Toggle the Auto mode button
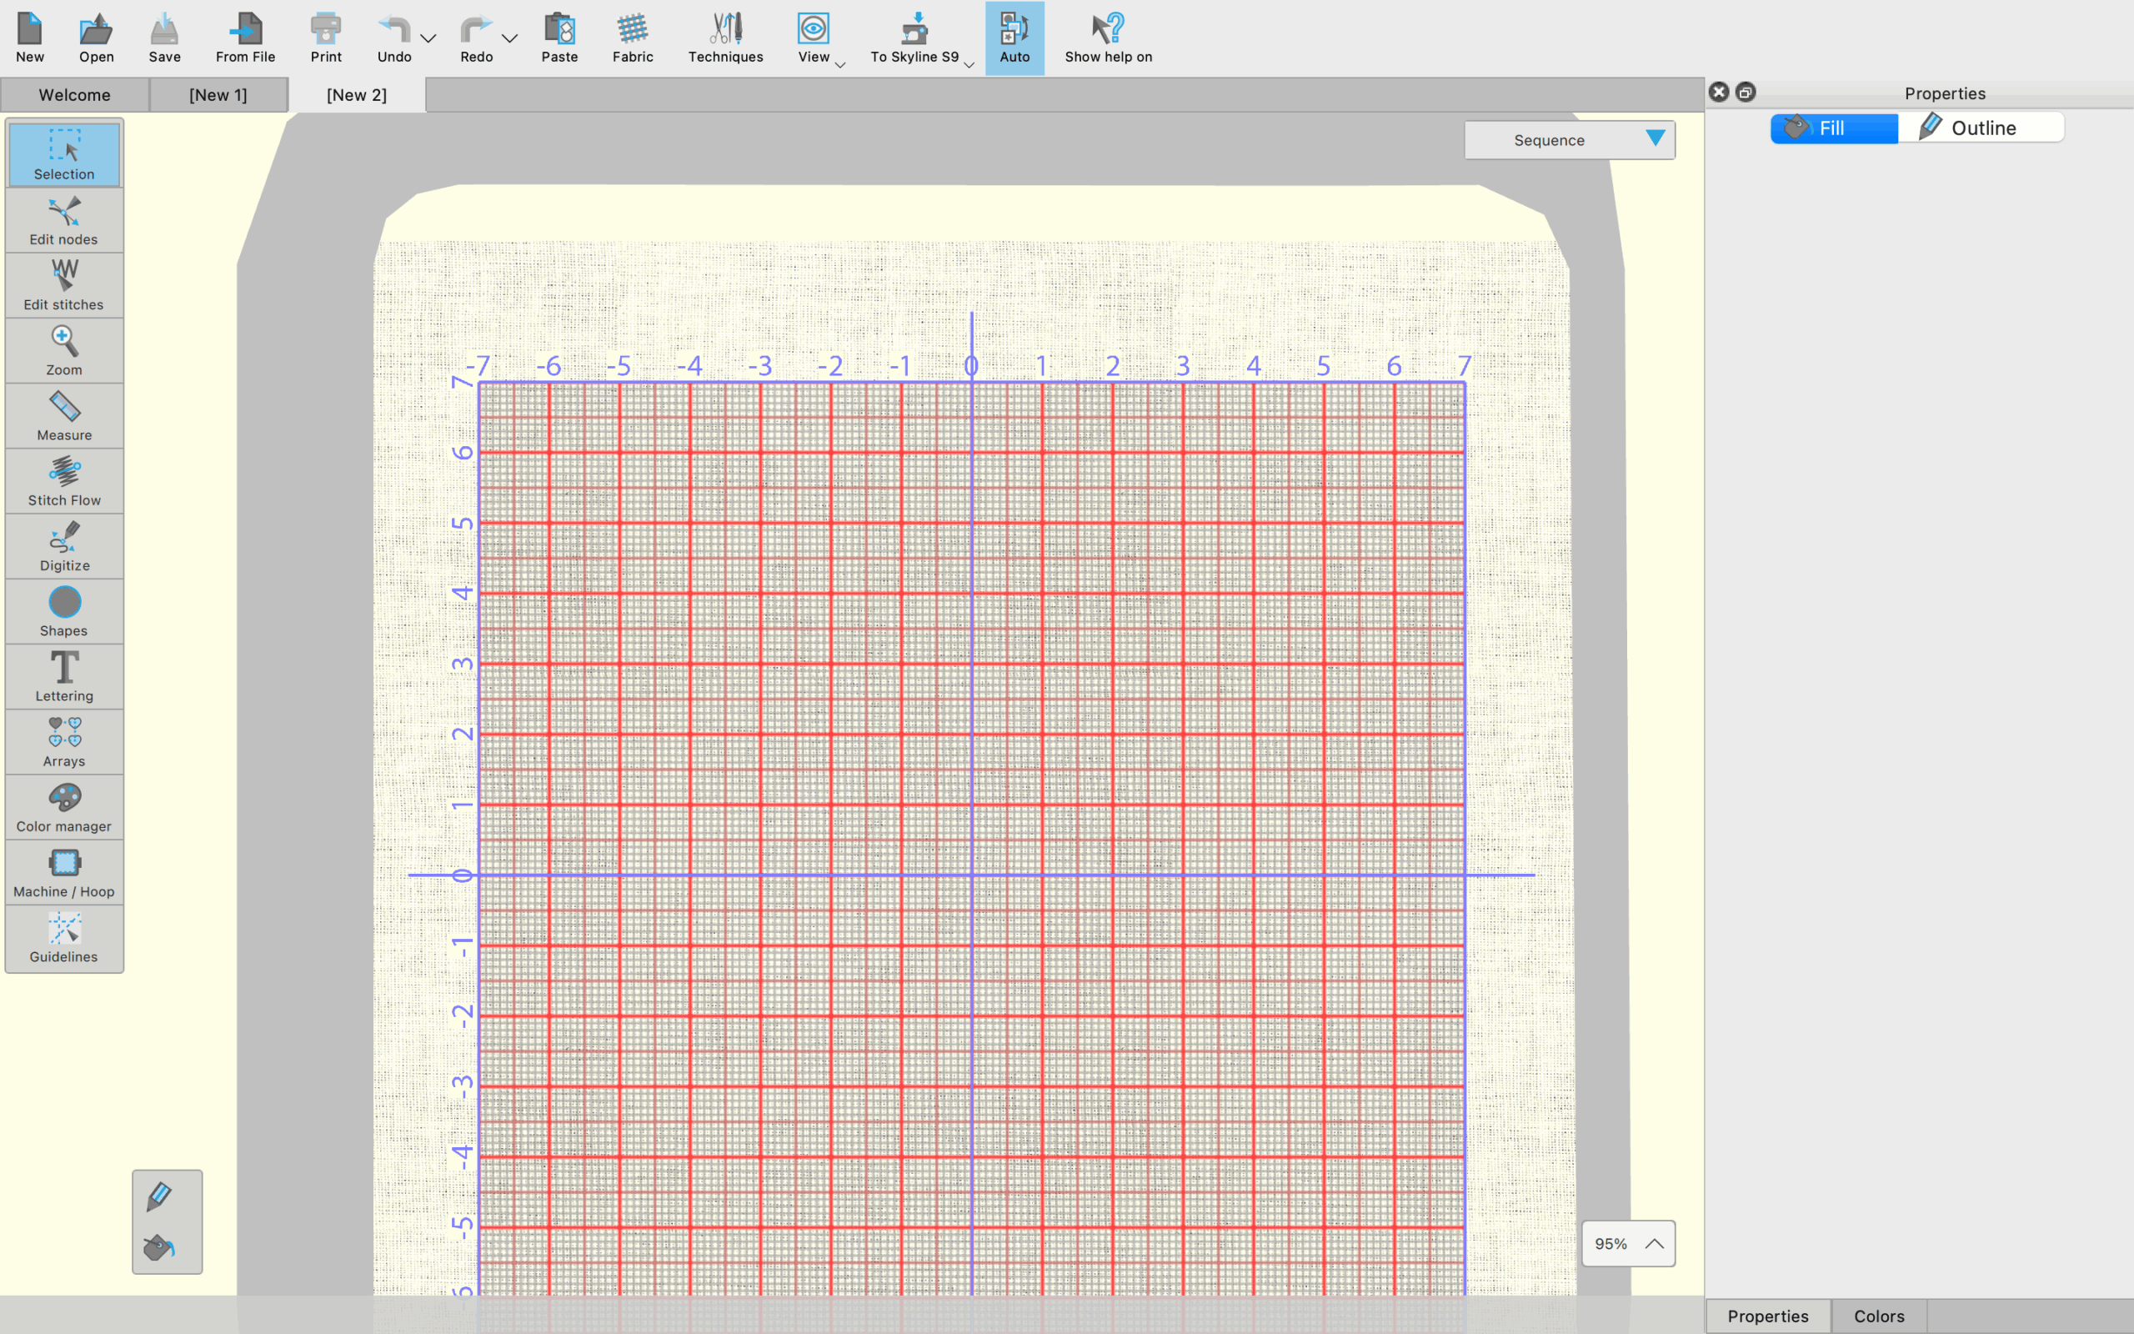The image size is (2134, 1334). coord(1014,38)
